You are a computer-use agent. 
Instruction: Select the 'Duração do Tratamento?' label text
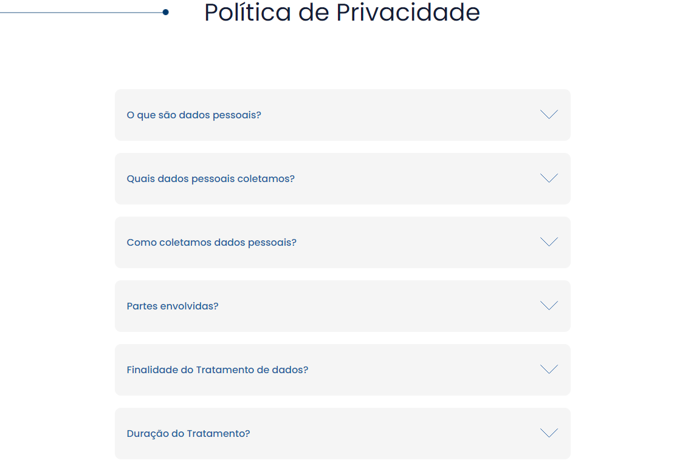tap(188, 434)
